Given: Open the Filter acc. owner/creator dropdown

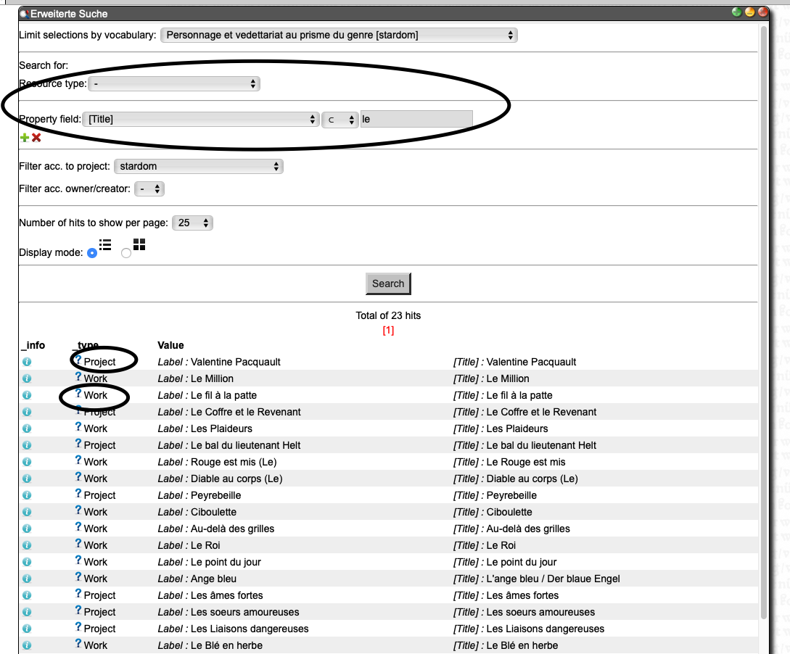Looking at the screenshot, I should [x=149, y=189].
